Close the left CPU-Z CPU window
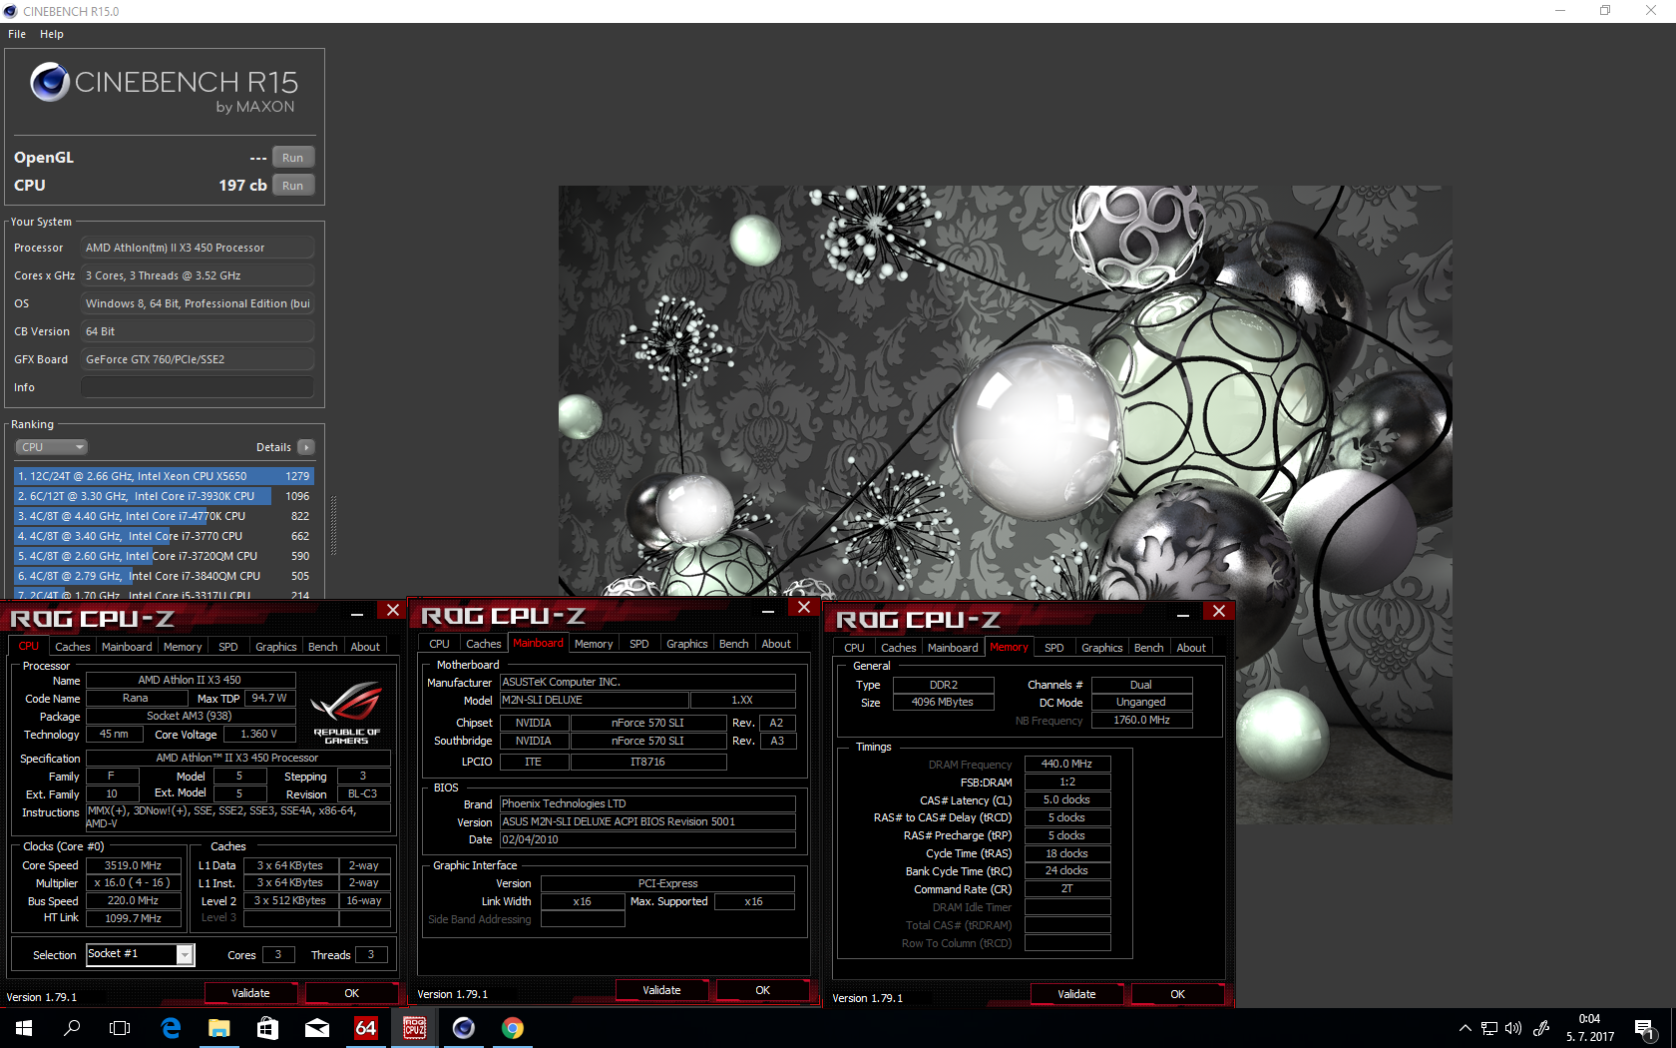This screenshot has width=1676, height=1048. (393, 610)
